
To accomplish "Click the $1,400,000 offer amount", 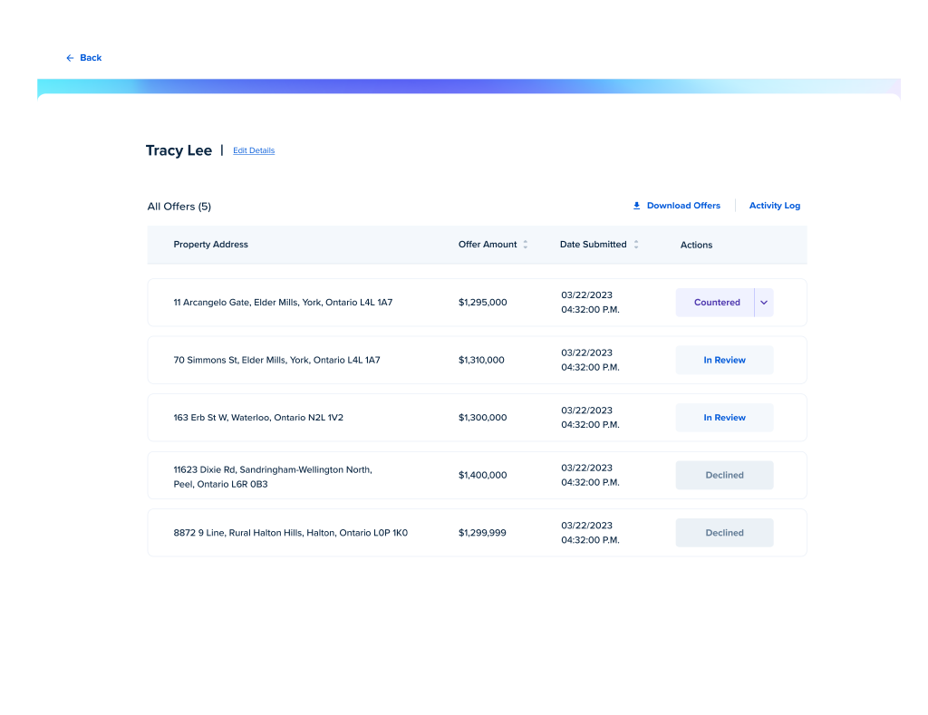I will click(482, 475).
